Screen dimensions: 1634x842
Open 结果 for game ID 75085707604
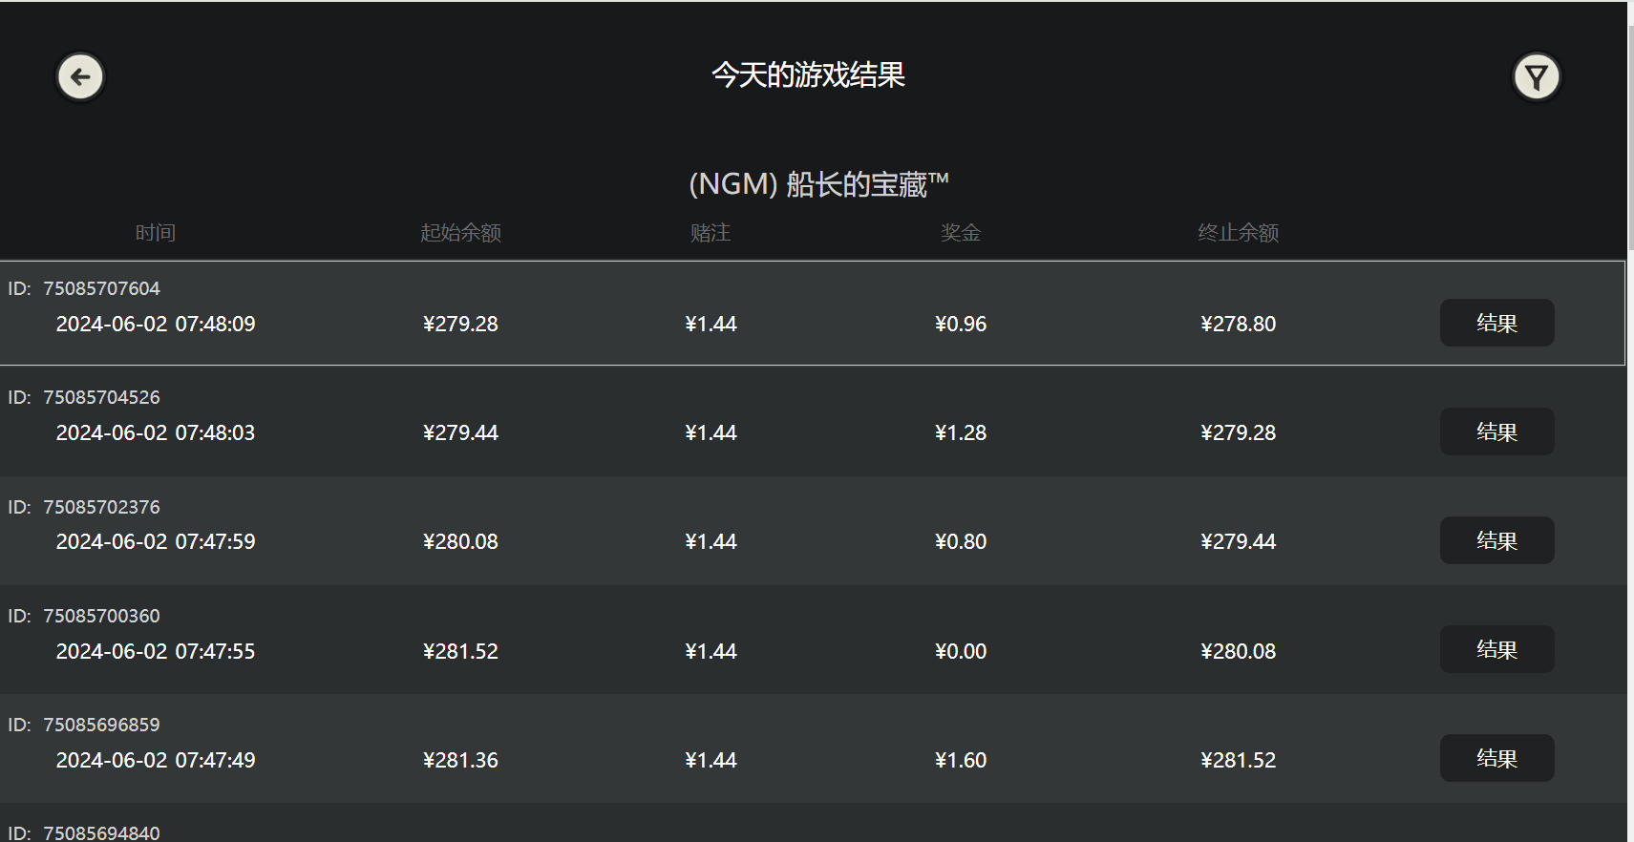pyautogui.click(x=1496, y=323)
